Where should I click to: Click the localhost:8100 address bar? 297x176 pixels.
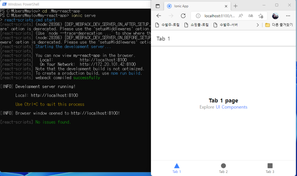(x=219, y=16)
